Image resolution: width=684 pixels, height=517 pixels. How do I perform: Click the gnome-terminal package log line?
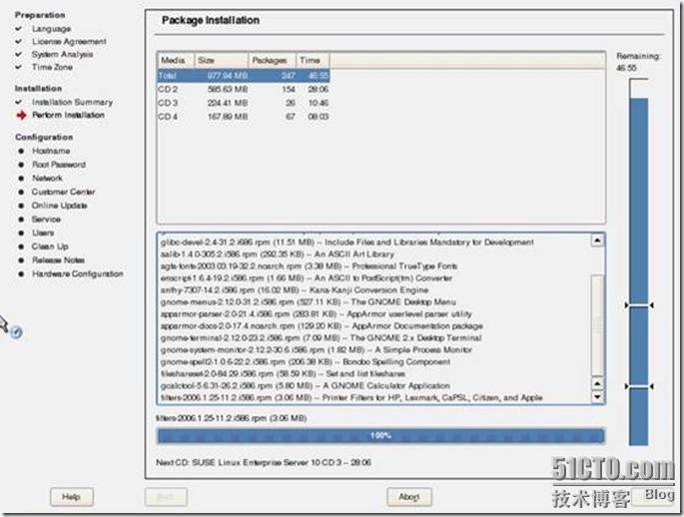(322, 337)
